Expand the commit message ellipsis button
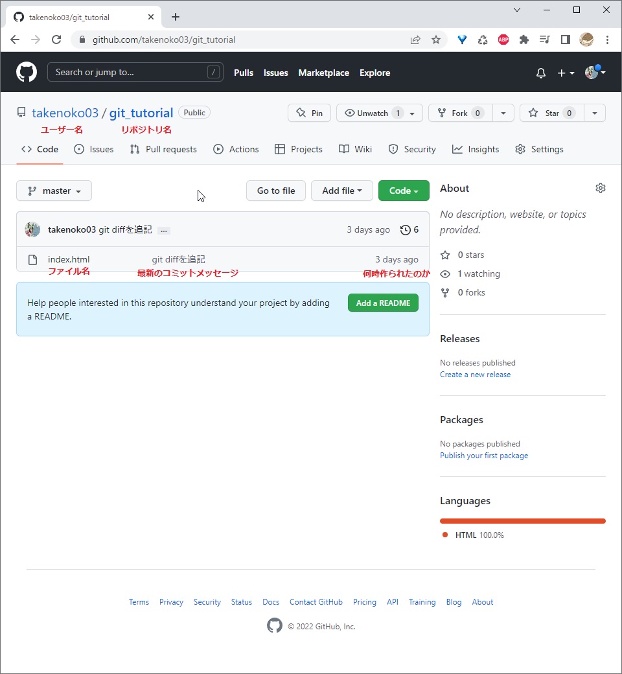The image size is (622, 674). coord(164,231)
